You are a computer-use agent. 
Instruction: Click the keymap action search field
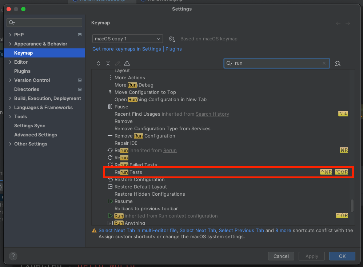pyautogui.click(x=277, y=63)
